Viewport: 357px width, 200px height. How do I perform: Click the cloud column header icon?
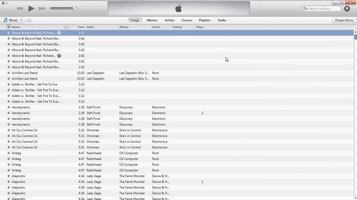click(66, 27)
